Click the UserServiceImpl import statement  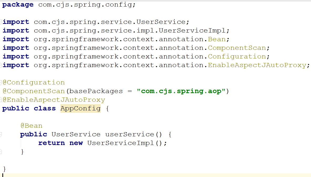131,30
